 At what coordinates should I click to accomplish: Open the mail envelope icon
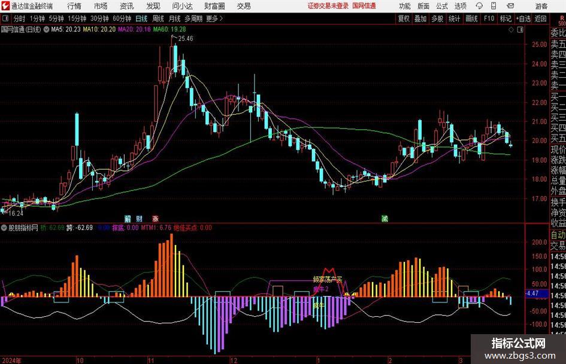[x=510, y=6]
